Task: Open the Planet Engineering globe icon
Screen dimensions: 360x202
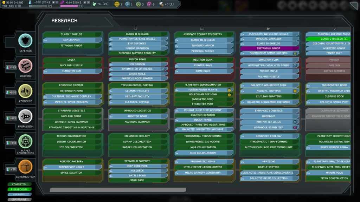Action: point(25,141)
